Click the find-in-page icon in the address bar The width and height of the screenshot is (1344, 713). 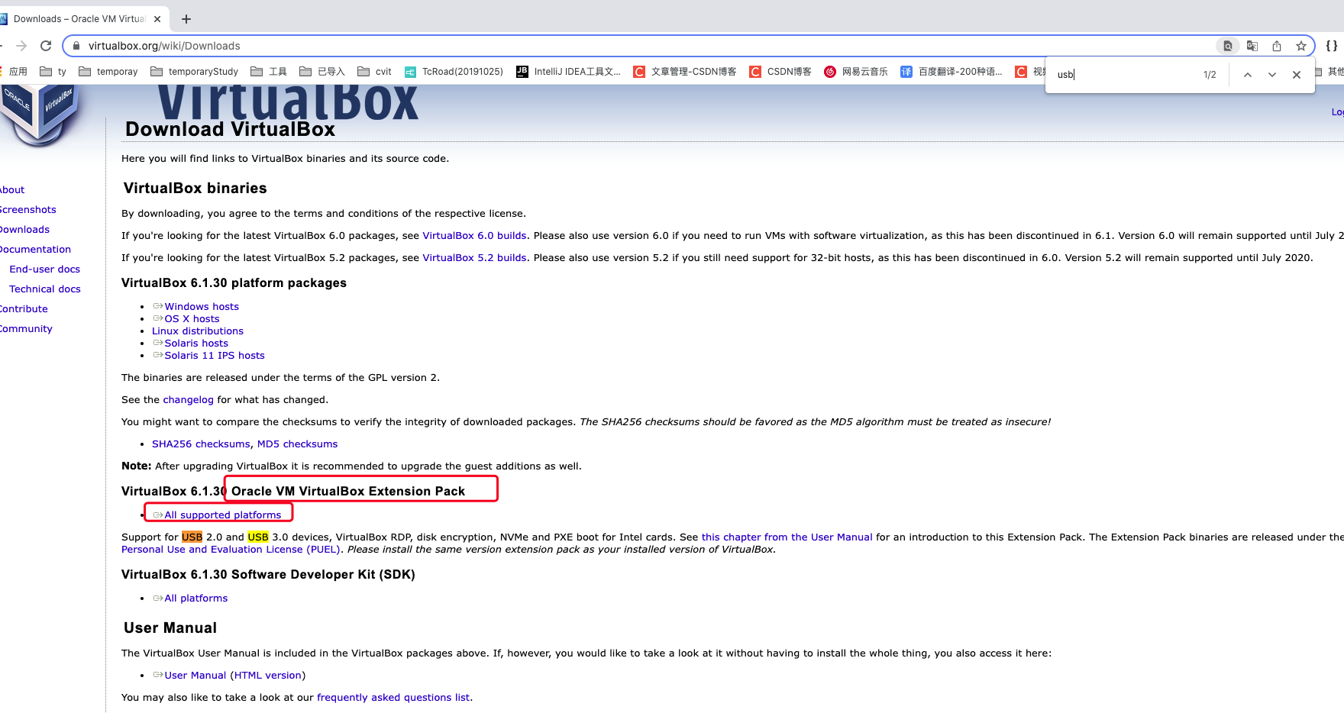pos(1227,46)
